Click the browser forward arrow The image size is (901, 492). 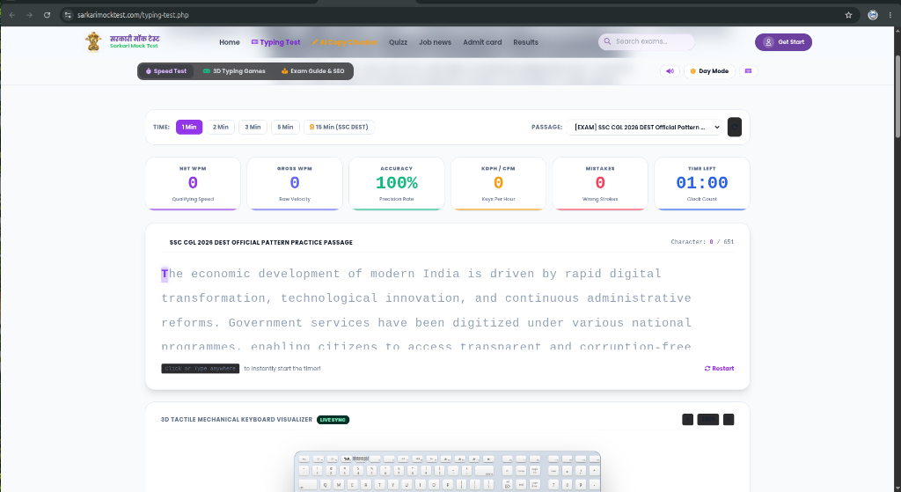pyautogui.click(x=29, y=15)
